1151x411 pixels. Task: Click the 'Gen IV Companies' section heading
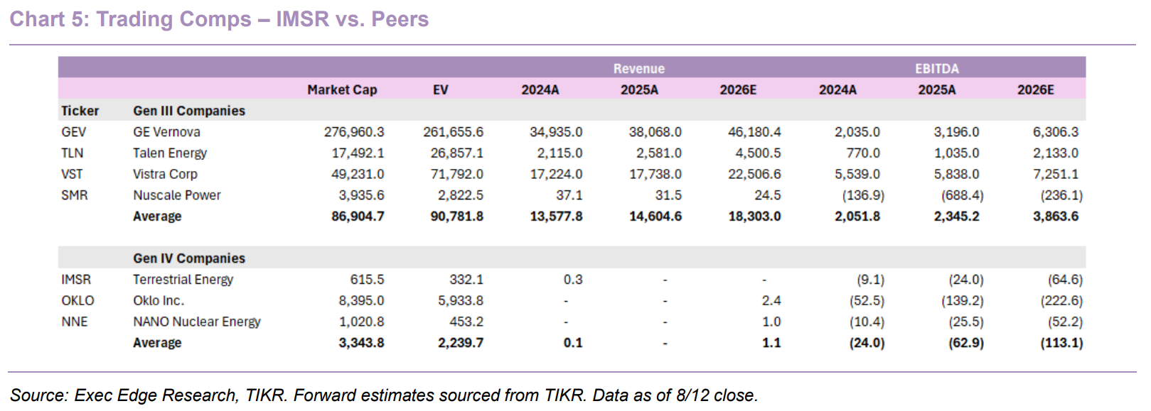tap(189, 258)
